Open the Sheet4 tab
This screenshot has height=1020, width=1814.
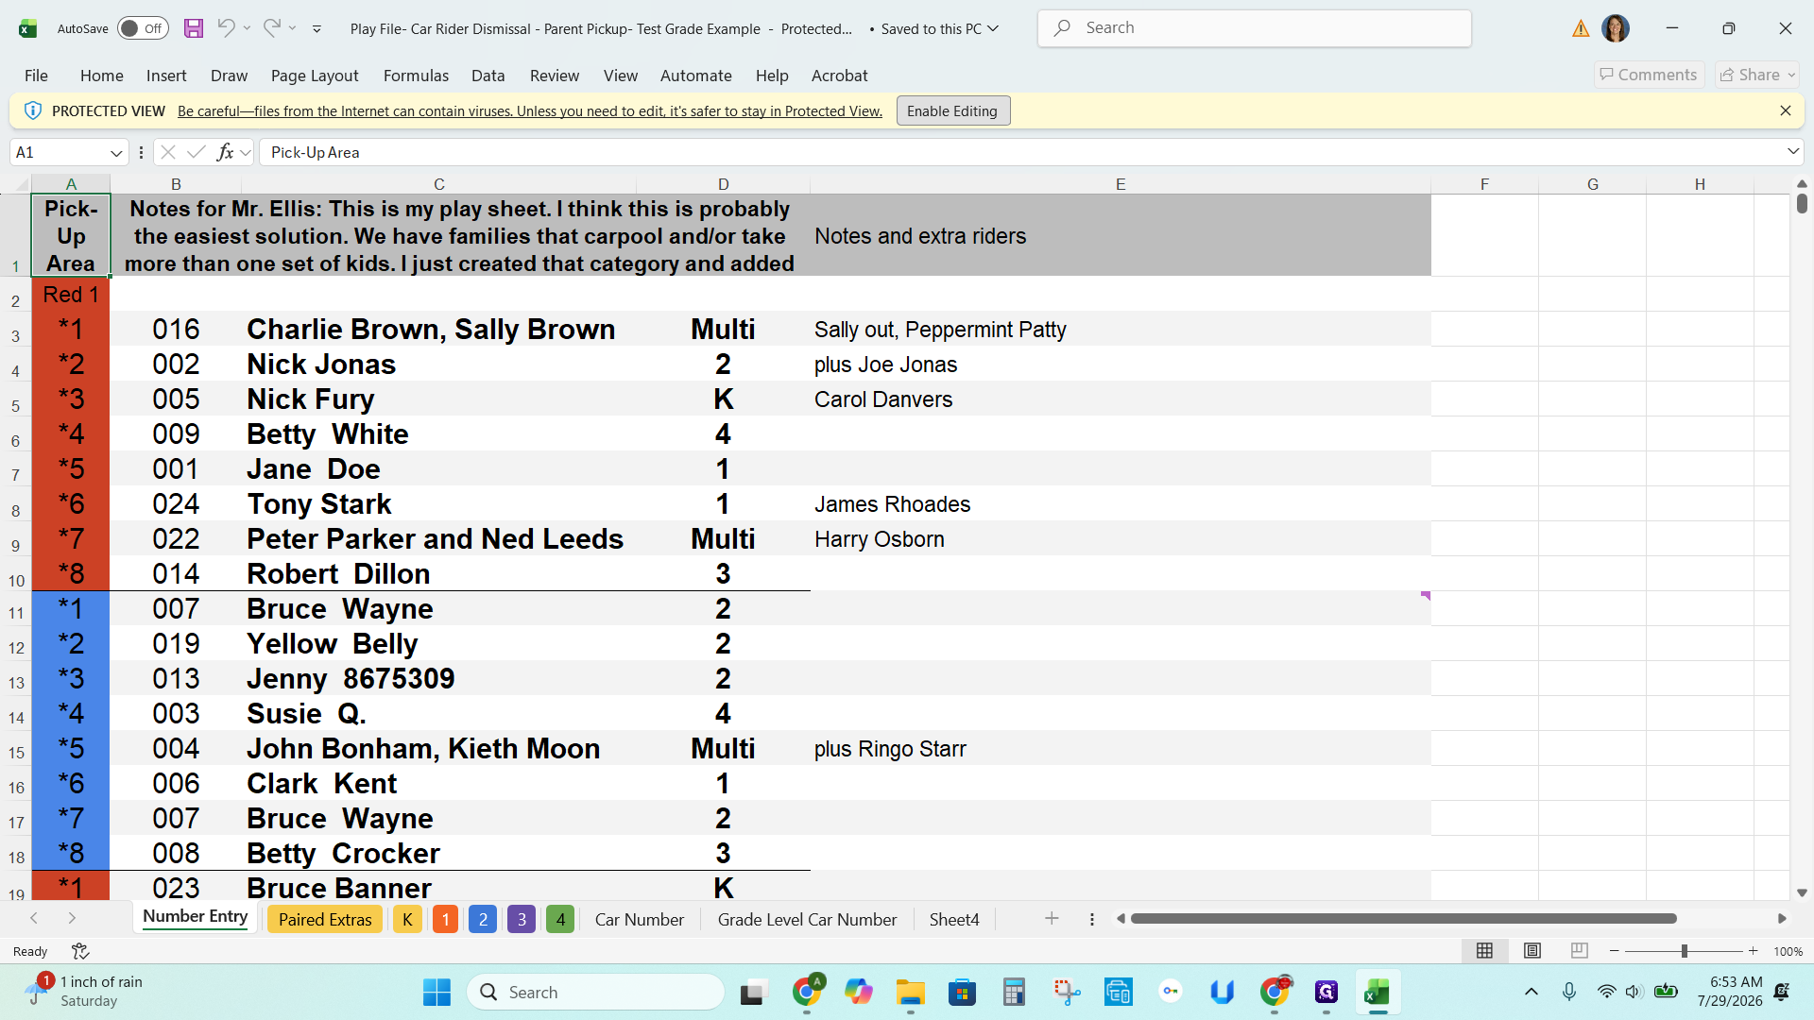(x=954, y=919)
